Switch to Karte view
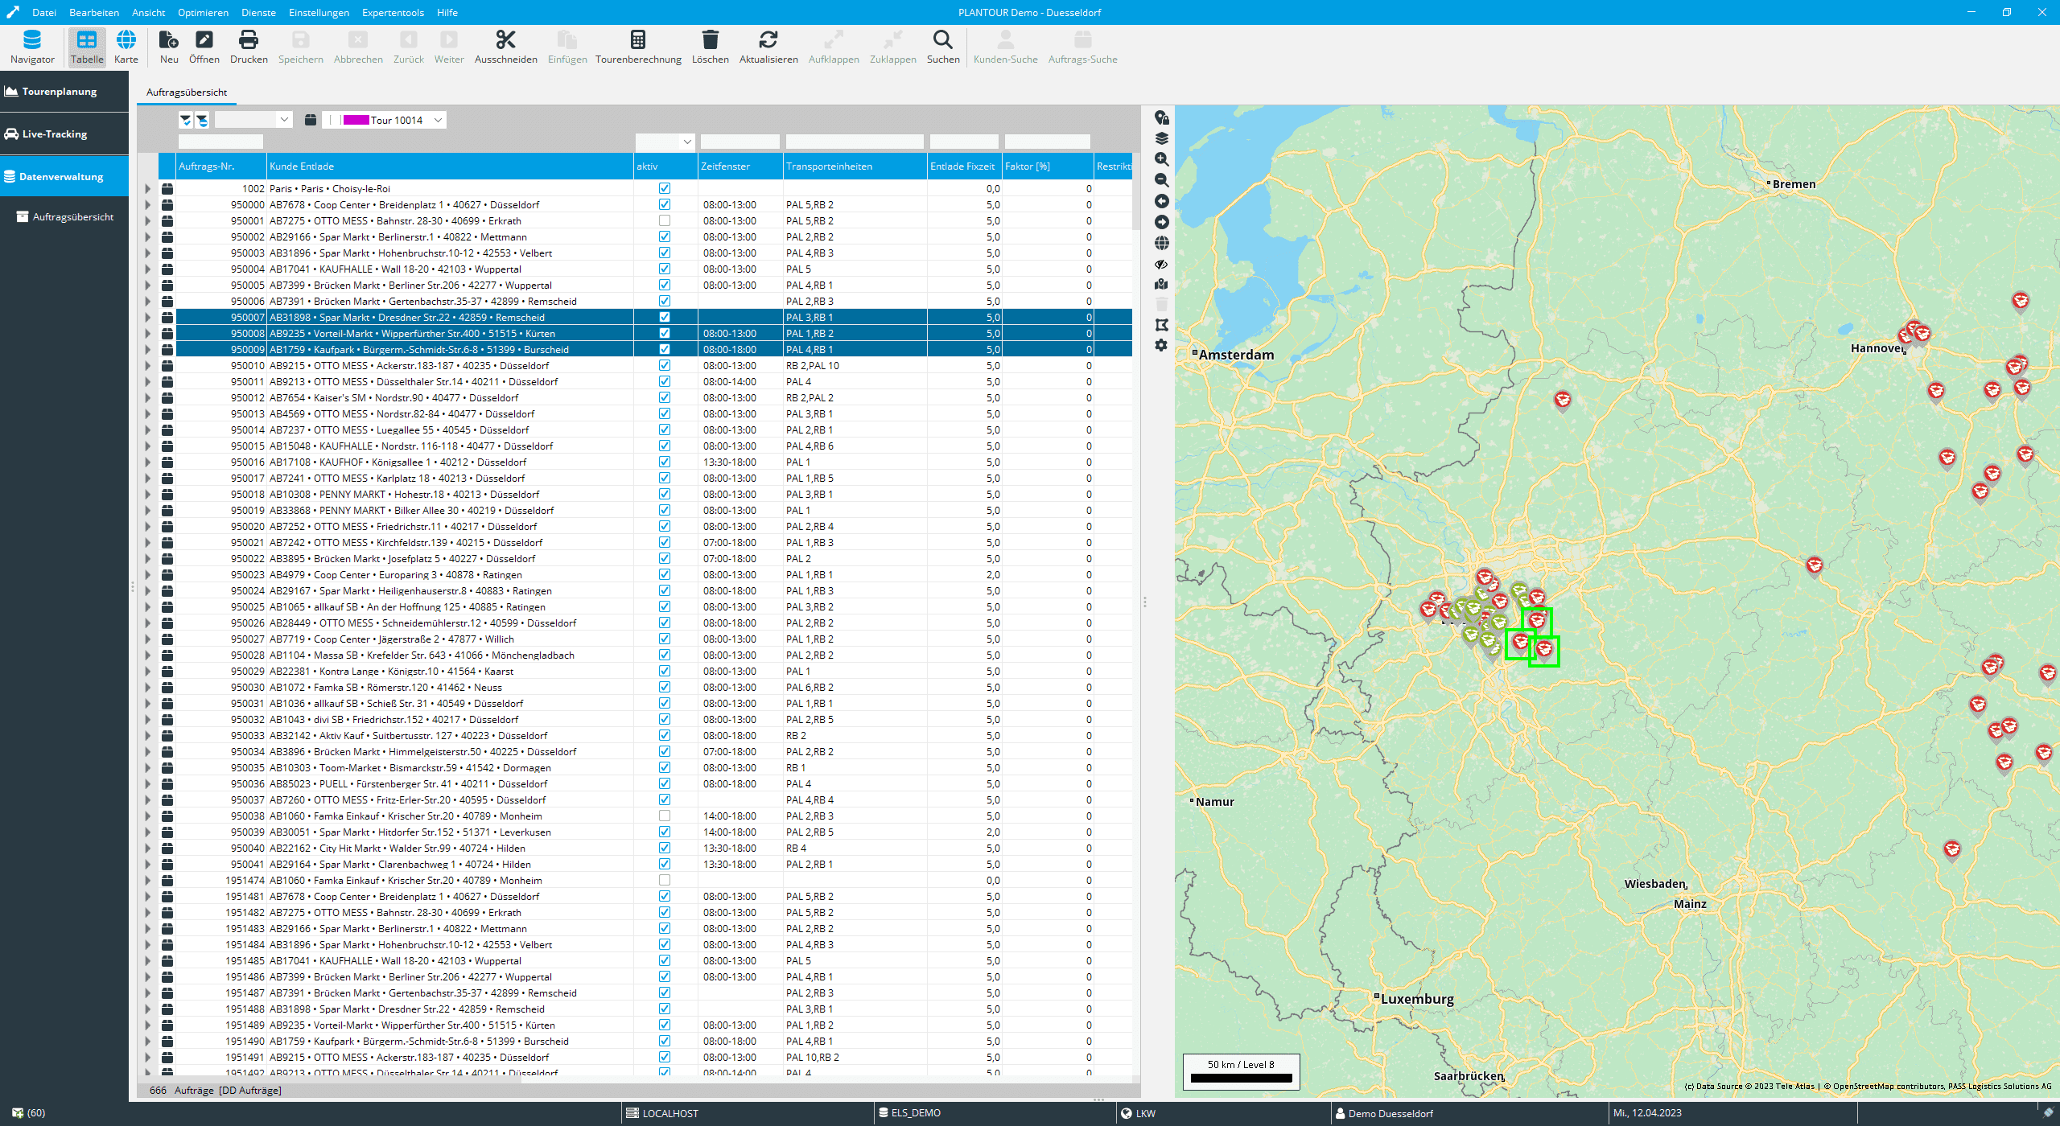The image size is (2060, 1126). (126, 47)
